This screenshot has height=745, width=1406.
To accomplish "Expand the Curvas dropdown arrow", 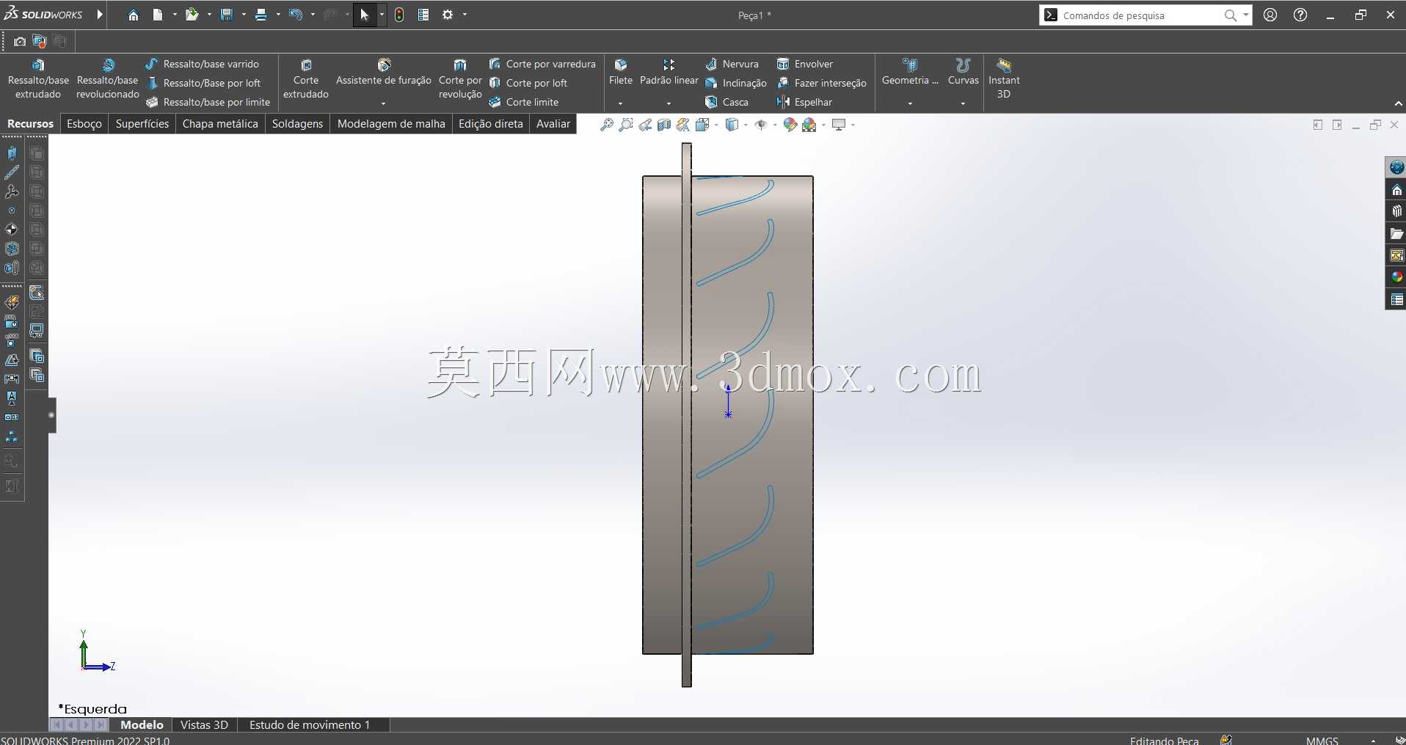I will coord(963,103).
